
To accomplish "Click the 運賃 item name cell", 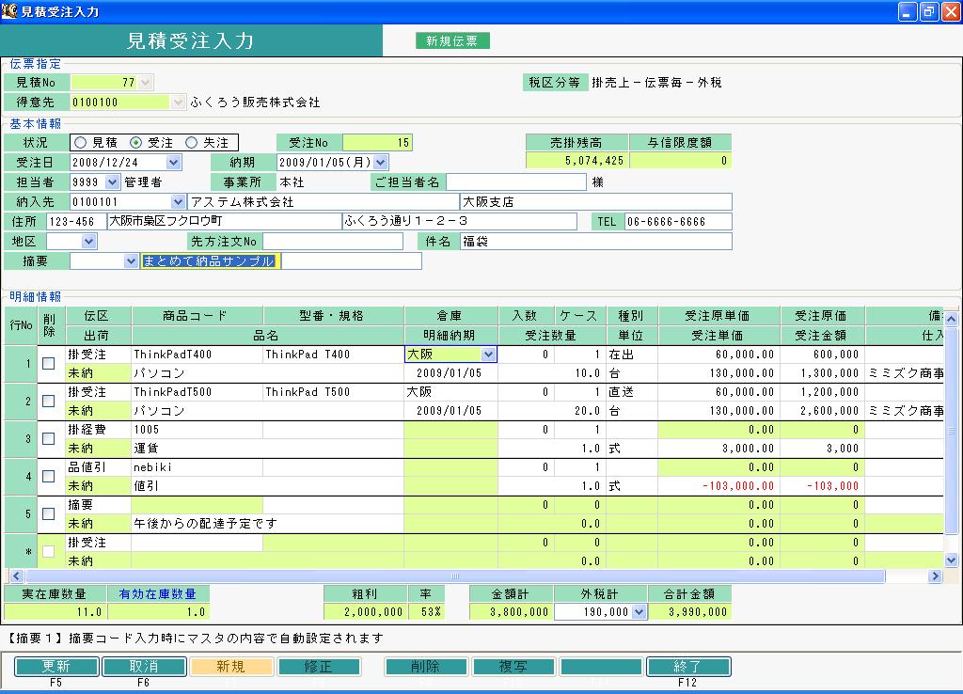I will coord(267,449).
